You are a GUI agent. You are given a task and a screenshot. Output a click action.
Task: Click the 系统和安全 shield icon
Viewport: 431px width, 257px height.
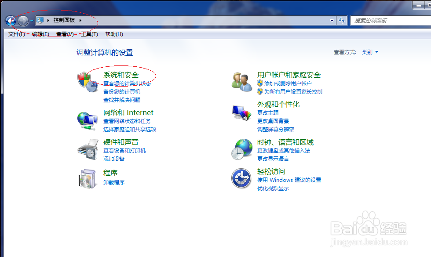[88, 82]
